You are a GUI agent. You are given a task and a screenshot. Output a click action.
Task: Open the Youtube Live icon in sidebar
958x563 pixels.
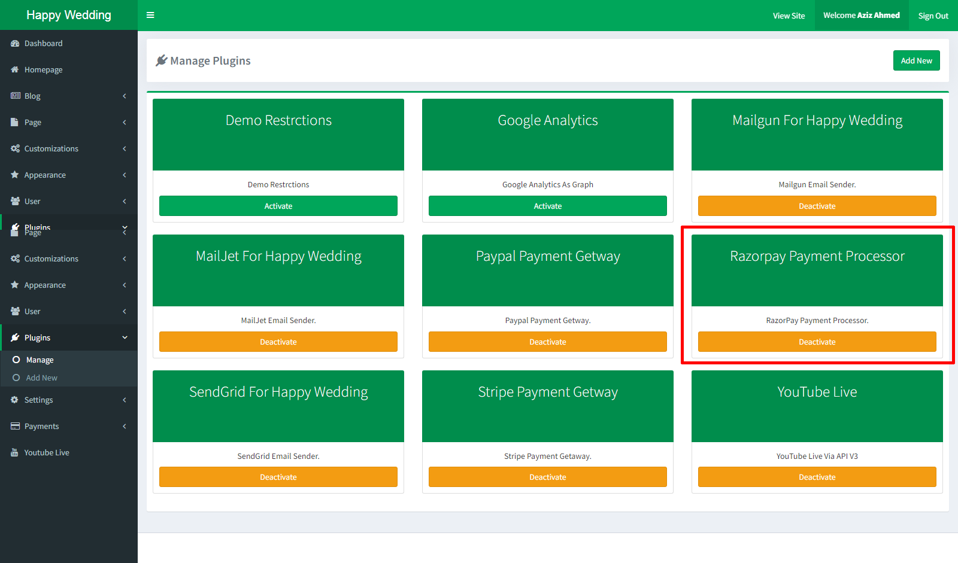click(x=14, y=452)
